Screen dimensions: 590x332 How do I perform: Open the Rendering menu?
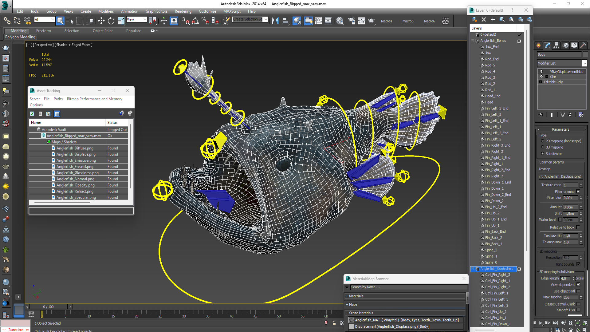[183, 11]
